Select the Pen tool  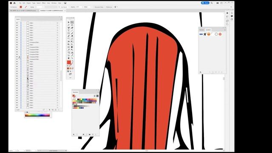point(69,28)
